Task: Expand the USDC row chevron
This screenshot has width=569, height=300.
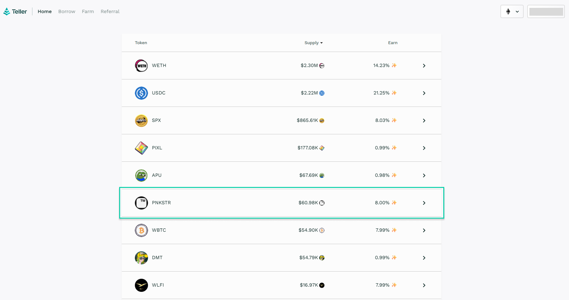Action: coord(424,93)
